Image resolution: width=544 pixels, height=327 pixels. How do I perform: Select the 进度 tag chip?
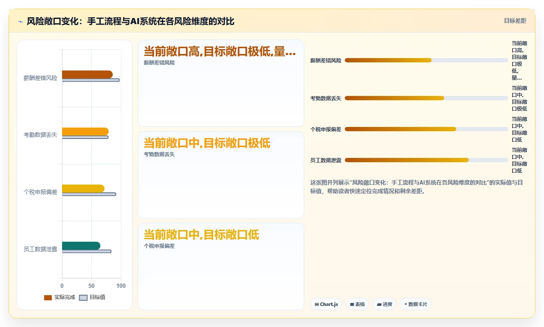384,304
